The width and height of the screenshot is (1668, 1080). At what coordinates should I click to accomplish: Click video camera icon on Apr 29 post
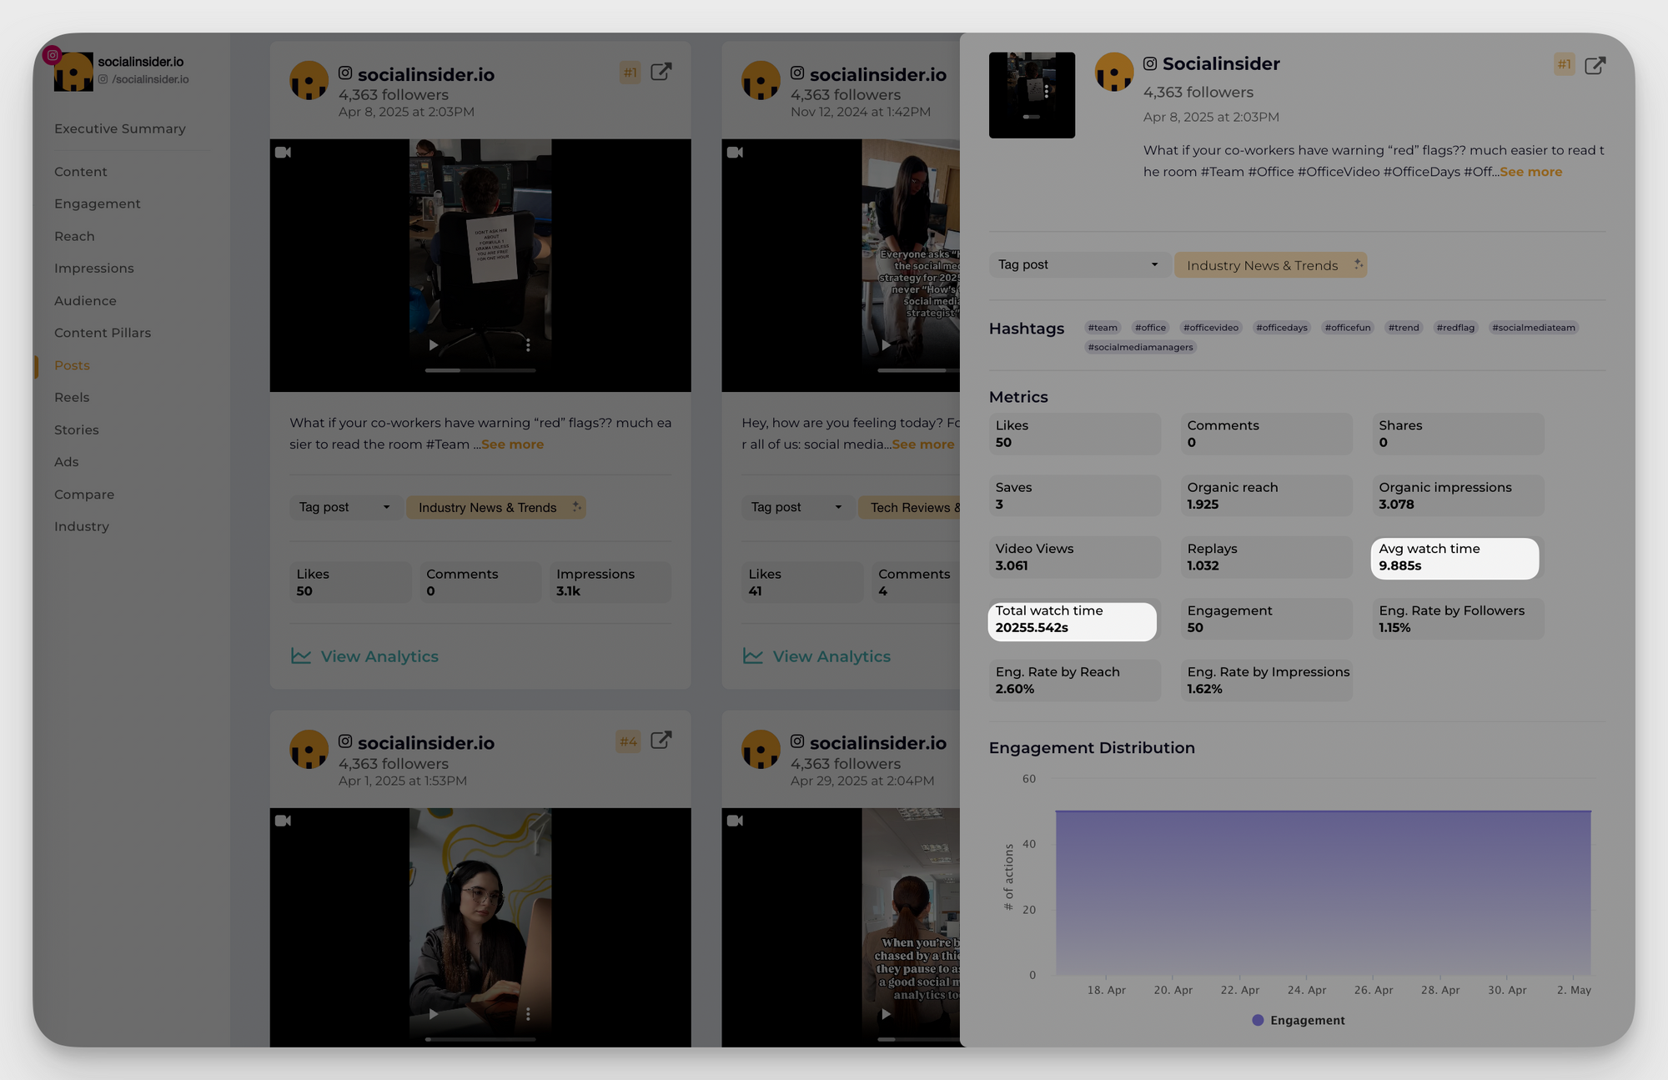(x=736, y=821)
